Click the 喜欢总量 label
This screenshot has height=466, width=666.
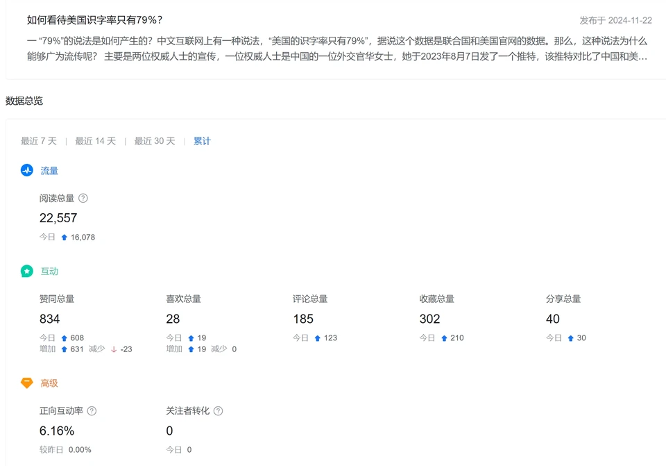[x=183, y=299]
